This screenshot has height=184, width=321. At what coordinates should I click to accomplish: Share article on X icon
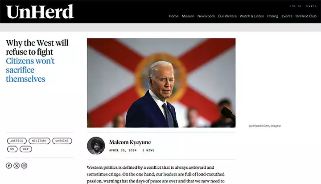click(x=16, y=166)
